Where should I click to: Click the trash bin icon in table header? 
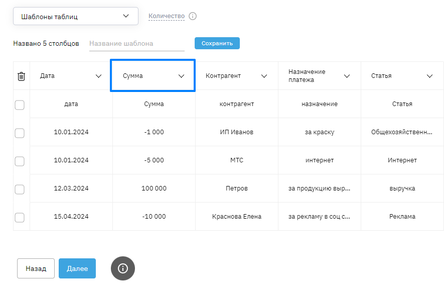point(21,76)
